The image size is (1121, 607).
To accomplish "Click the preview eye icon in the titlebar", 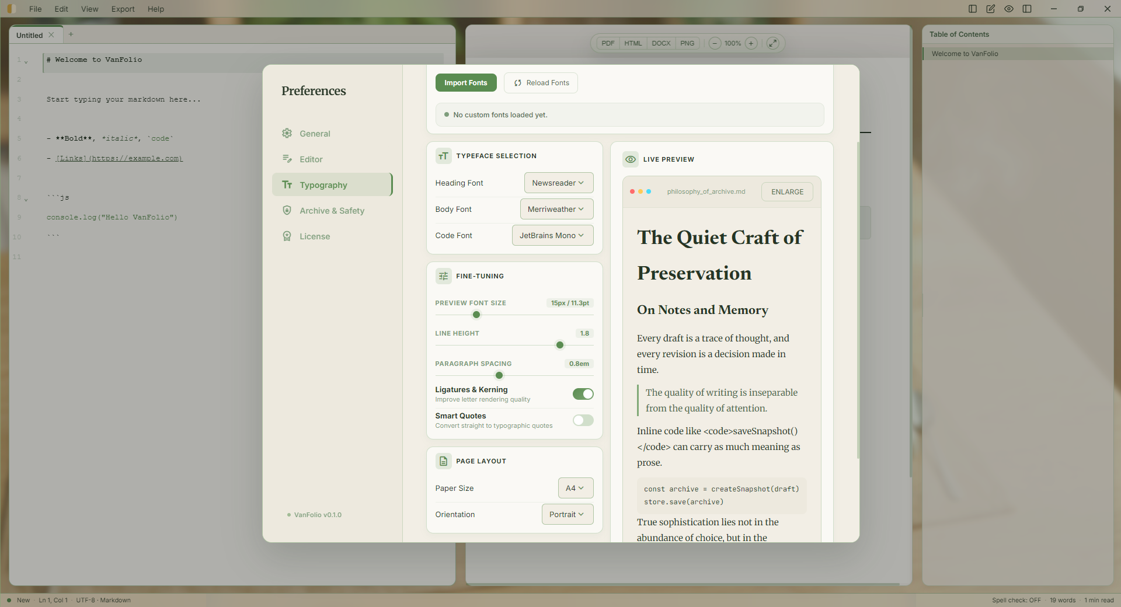I will pyautogui.click(x=1008, y=9).
